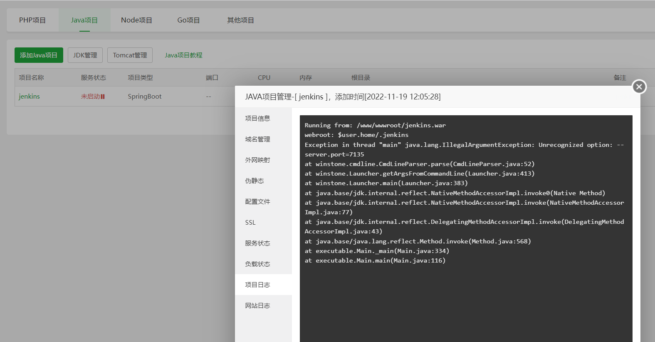Open SSL sidebar item

[x=263, y=222]
